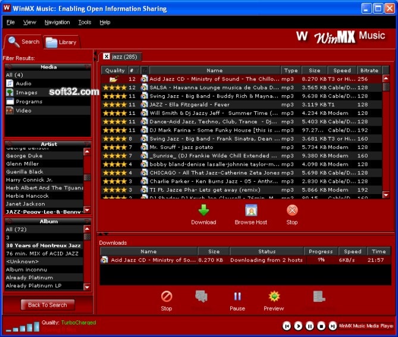Sort results by Type column
This screenshot has width=398, height=337.
click(291, 70)
